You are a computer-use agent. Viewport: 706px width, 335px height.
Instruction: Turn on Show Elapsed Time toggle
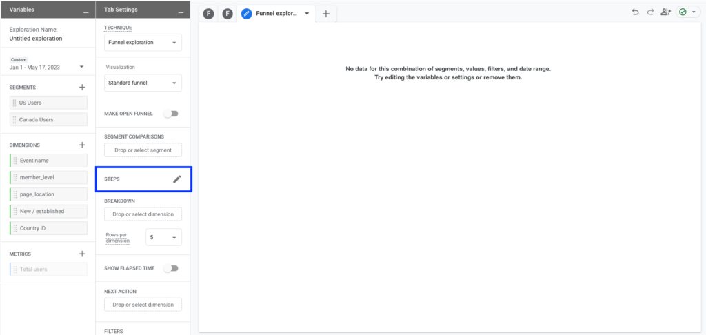pyautogui.click(x=170, y=268)
